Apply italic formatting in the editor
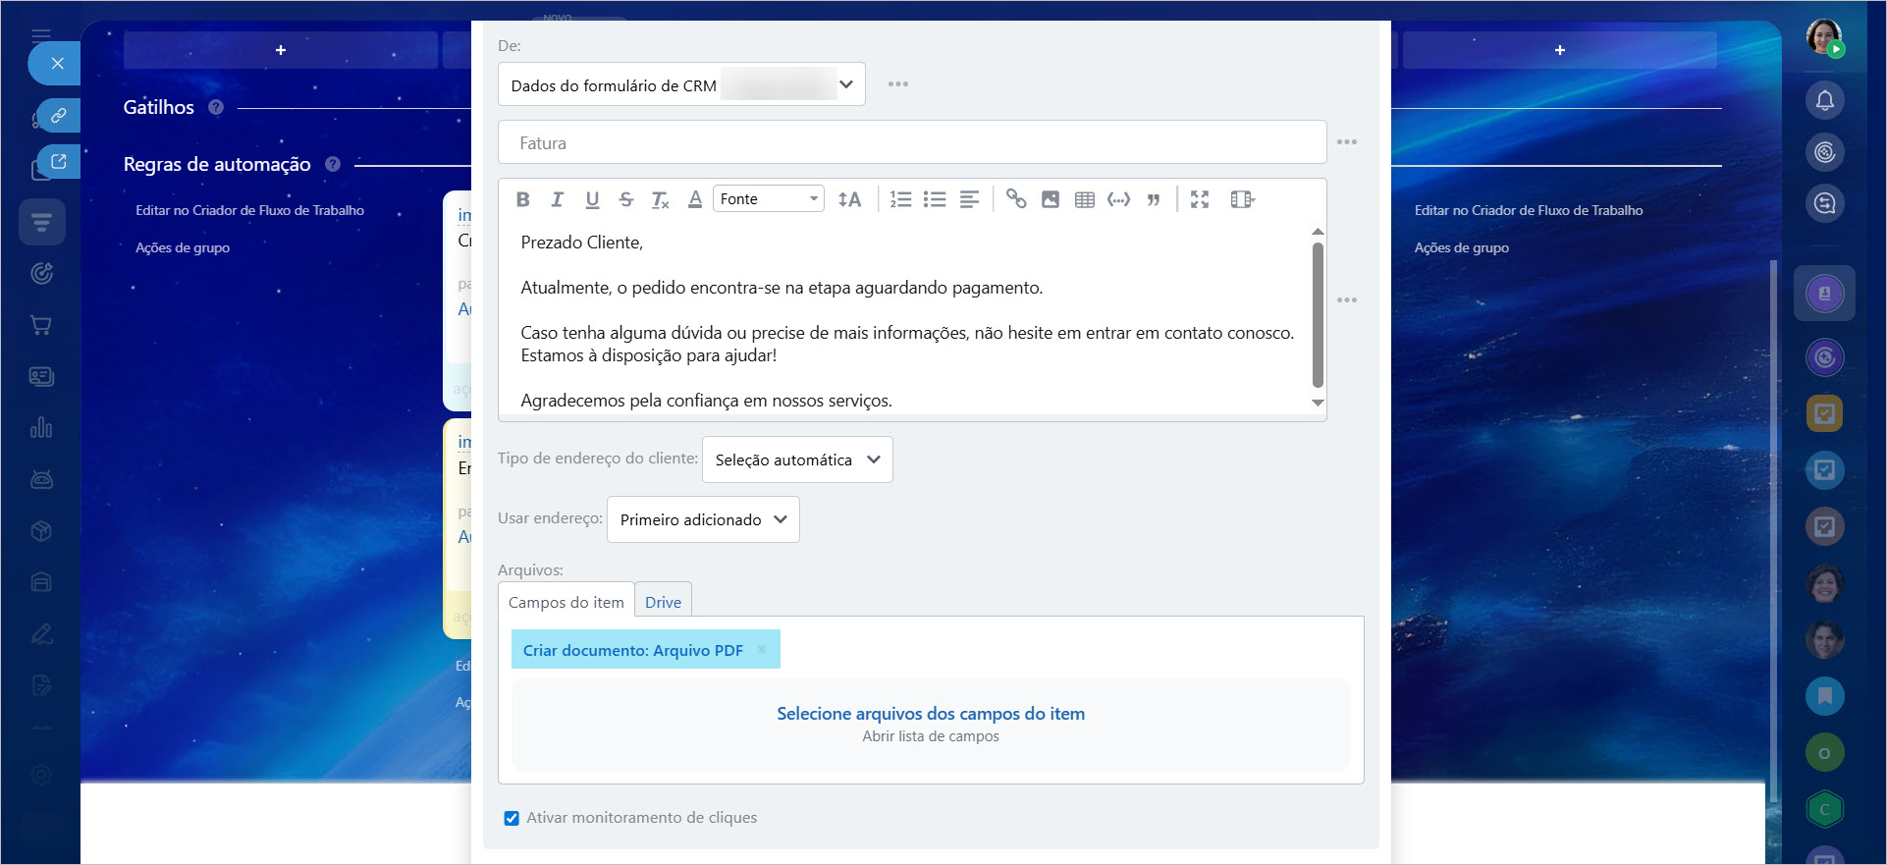The height and width of the screenshot is (865, 1887). (557, 199)
